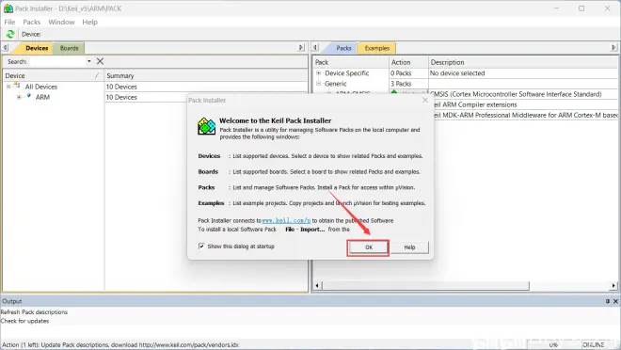
Task: Open the Packs menu
Action: [32, 23]
